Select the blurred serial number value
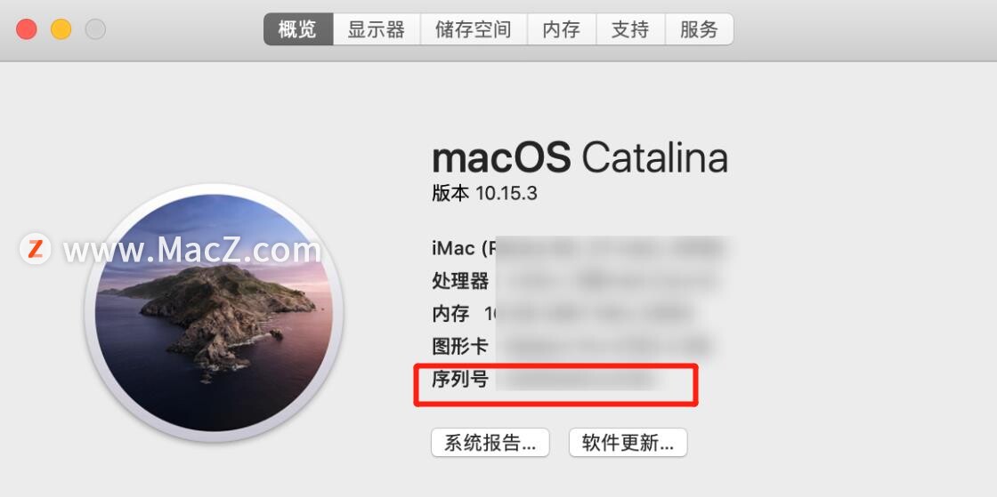The image size is (997, 497). tap(577, 380)
